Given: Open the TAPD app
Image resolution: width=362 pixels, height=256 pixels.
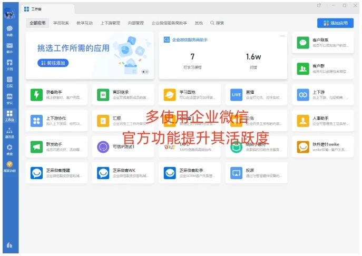Looking at the screenshot, I should pyautogui.click(x=190, y=147).
